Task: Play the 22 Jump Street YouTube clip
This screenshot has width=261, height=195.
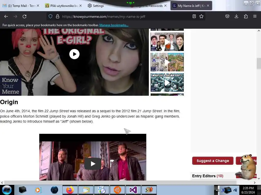Action: tap(93, 164)
